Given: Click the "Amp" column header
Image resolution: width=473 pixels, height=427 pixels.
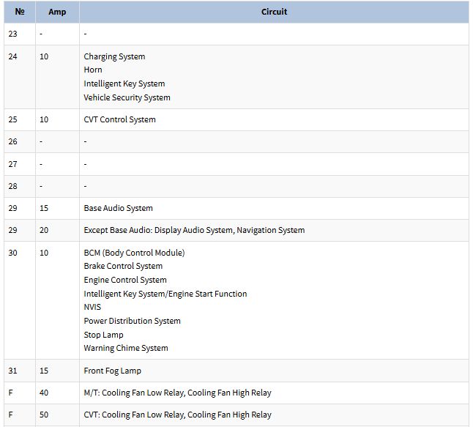Looking at the screenshot, I should pos(57,12).
